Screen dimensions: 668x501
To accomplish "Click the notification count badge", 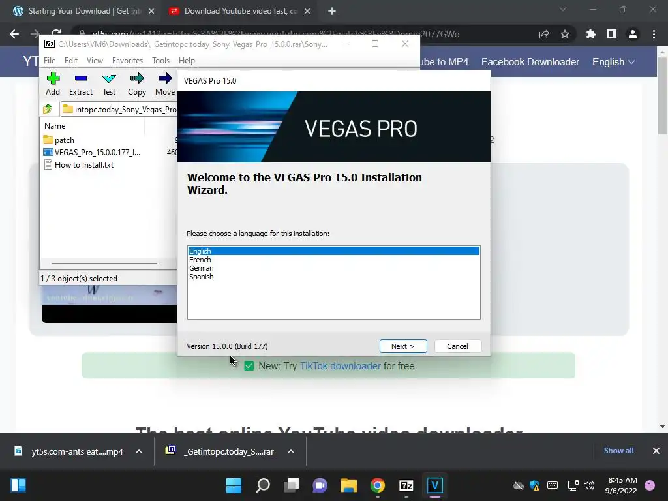I will point(649,485).
